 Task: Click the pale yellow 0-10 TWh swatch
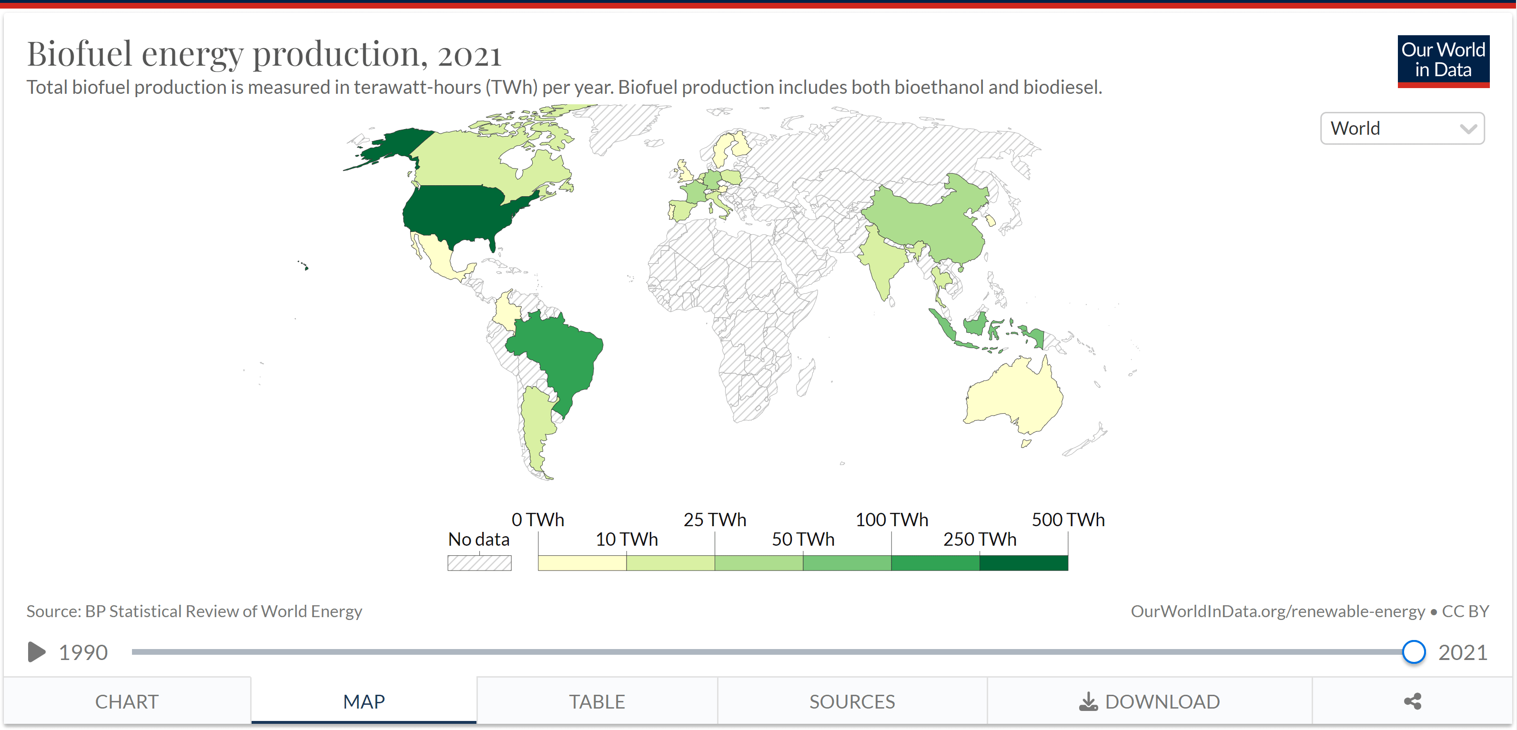(581, 563)
